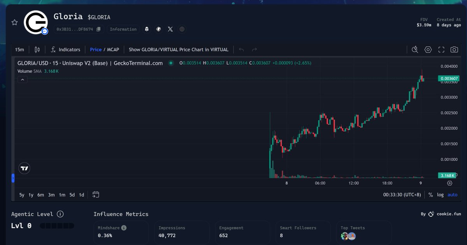
Task: Click the FDV value $3.59m
Action: coord(424,25)
